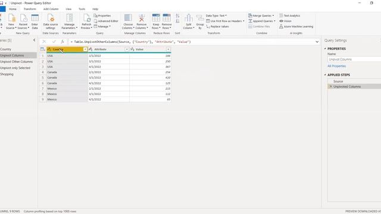Image resolution: width=381 pixels, height=214 pixels.
Task: Open Country column filter dropdown
Action: [85, 49]
